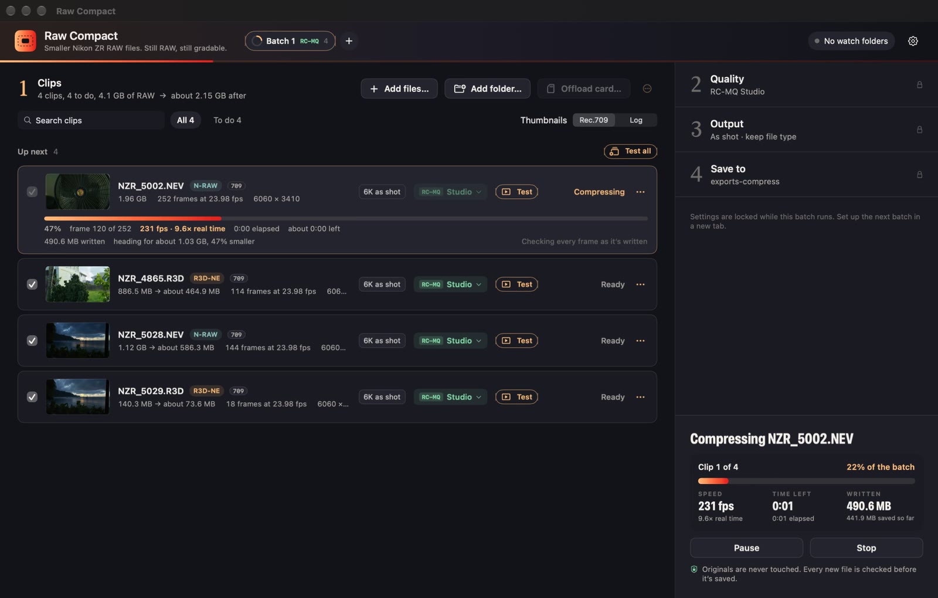Viewport: 938px width, 598px height.
Task: Test the NZR_4865.R3D clip
Action: [516, 284]
